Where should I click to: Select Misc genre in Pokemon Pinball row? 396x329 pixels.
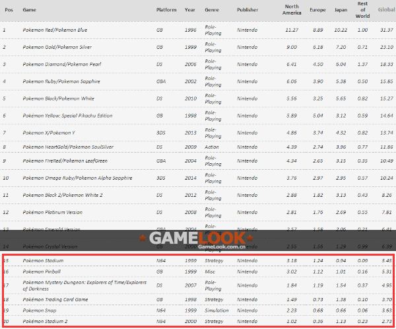(x=210, y=272)
